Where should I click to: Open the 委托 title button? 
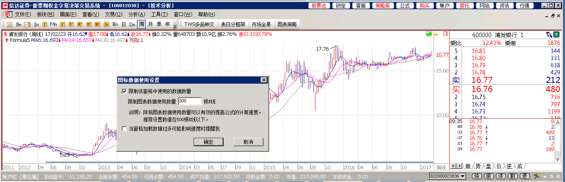coord(465,6)
